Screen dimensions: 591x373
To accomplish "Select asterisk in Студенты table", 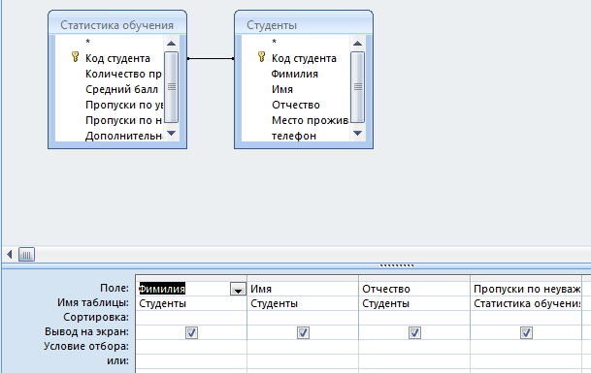I will point(274,42).
